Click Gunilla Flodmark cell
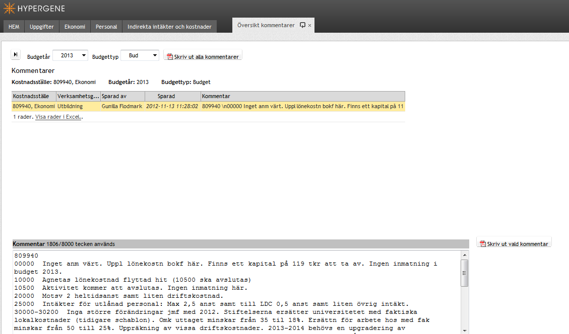Image resolution: width=569 pixels, height=334 pixels. tap(122, 106)
